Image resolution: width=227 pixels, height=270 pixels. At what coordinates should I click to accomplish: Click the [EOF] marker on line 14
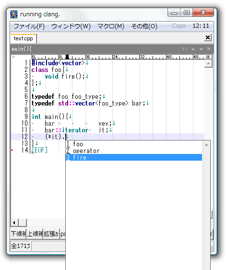click(40, 150)
